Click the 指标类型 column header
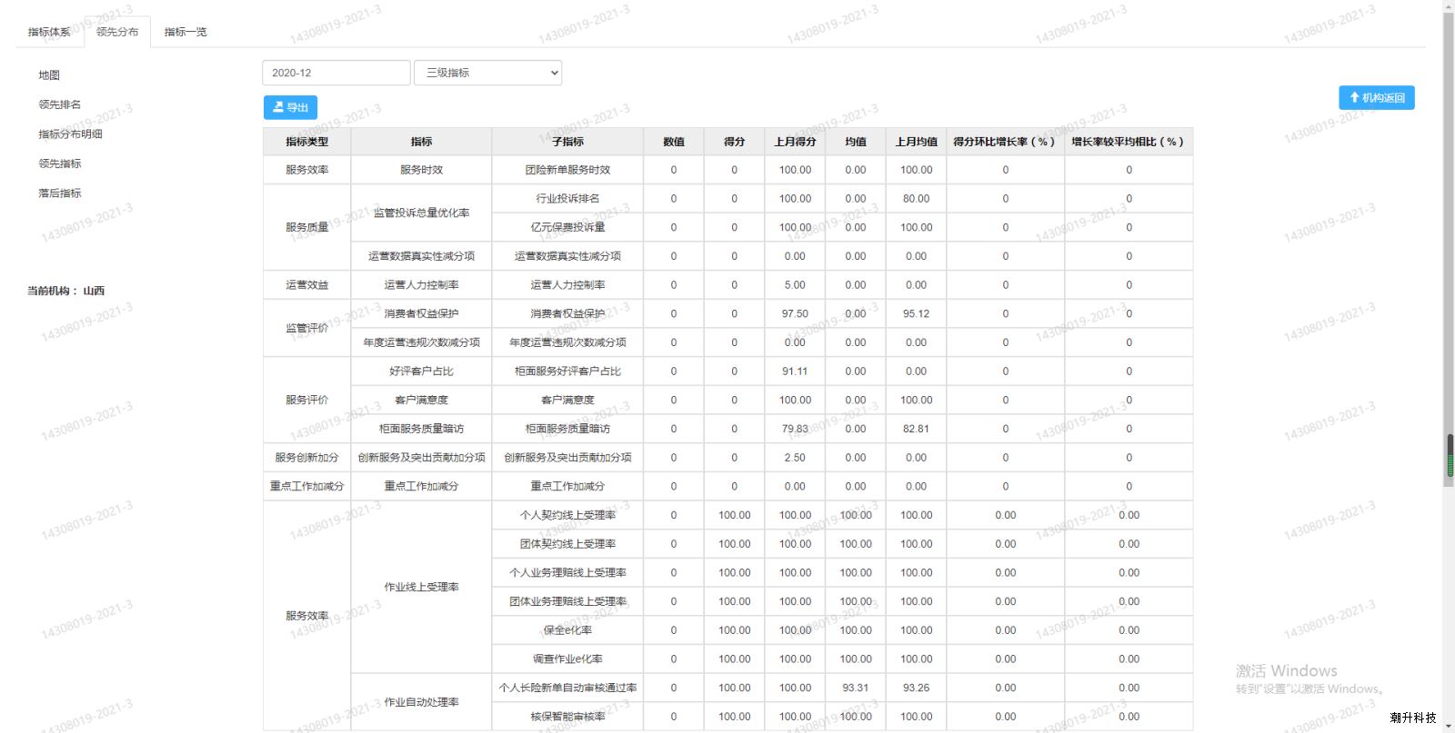The width and height of the screenshot is (1455, 733). [x=306, y=142]
